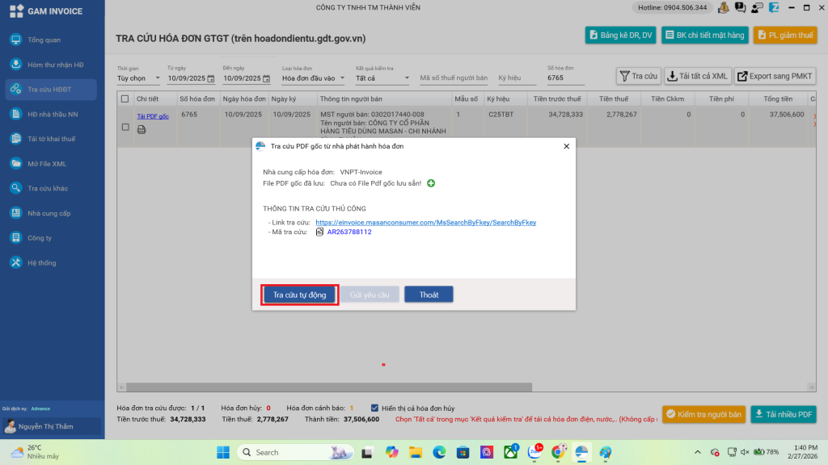Click the copy icon beside lookup code

(319, 232)
